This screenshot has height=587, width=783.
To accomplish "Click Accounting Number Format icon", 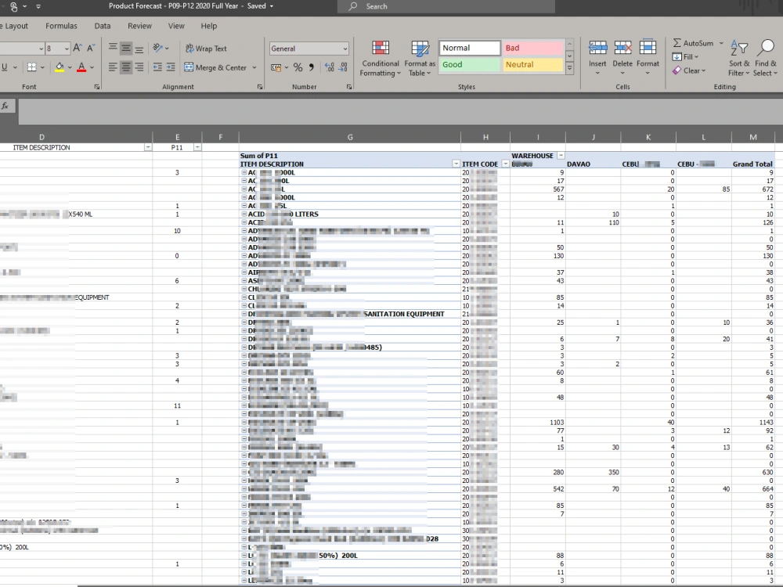I will (x=276, y=67).
